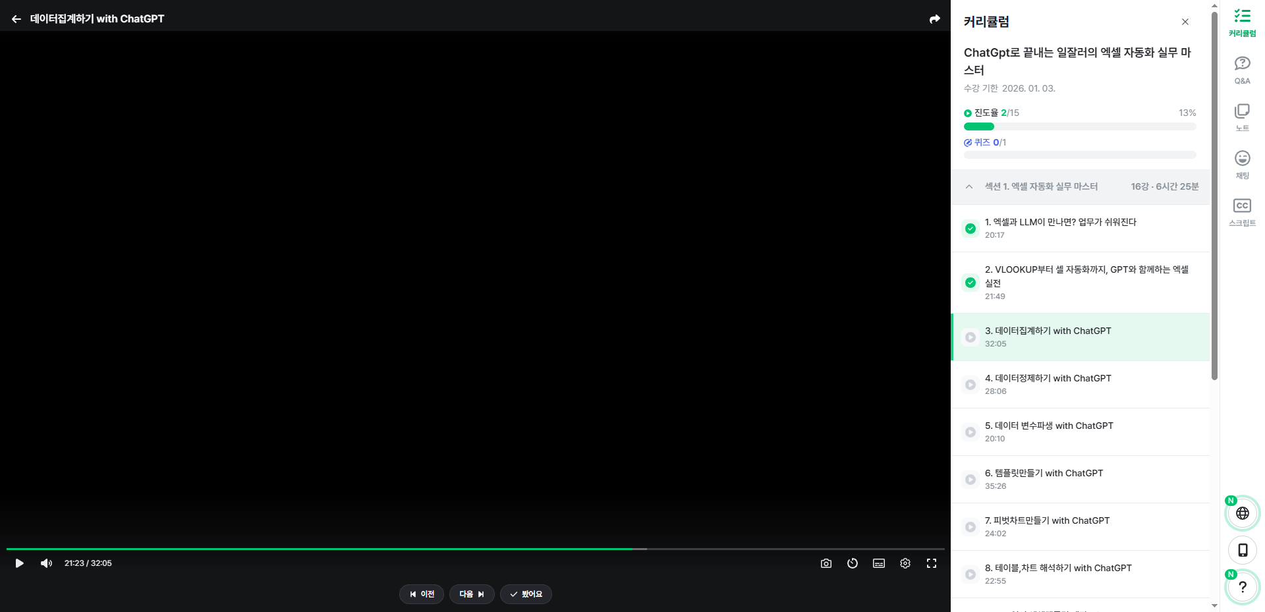Image resolution: width=1265 pixels, height=612 pixels.
Task: Open the 채팅 (Chat) panel
Action: pyautogui.click(x=1242, y=164)
